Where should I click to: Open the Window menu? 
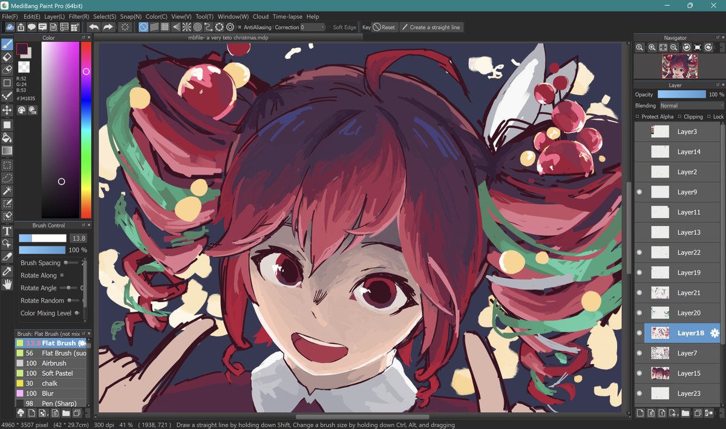(232, 16)
